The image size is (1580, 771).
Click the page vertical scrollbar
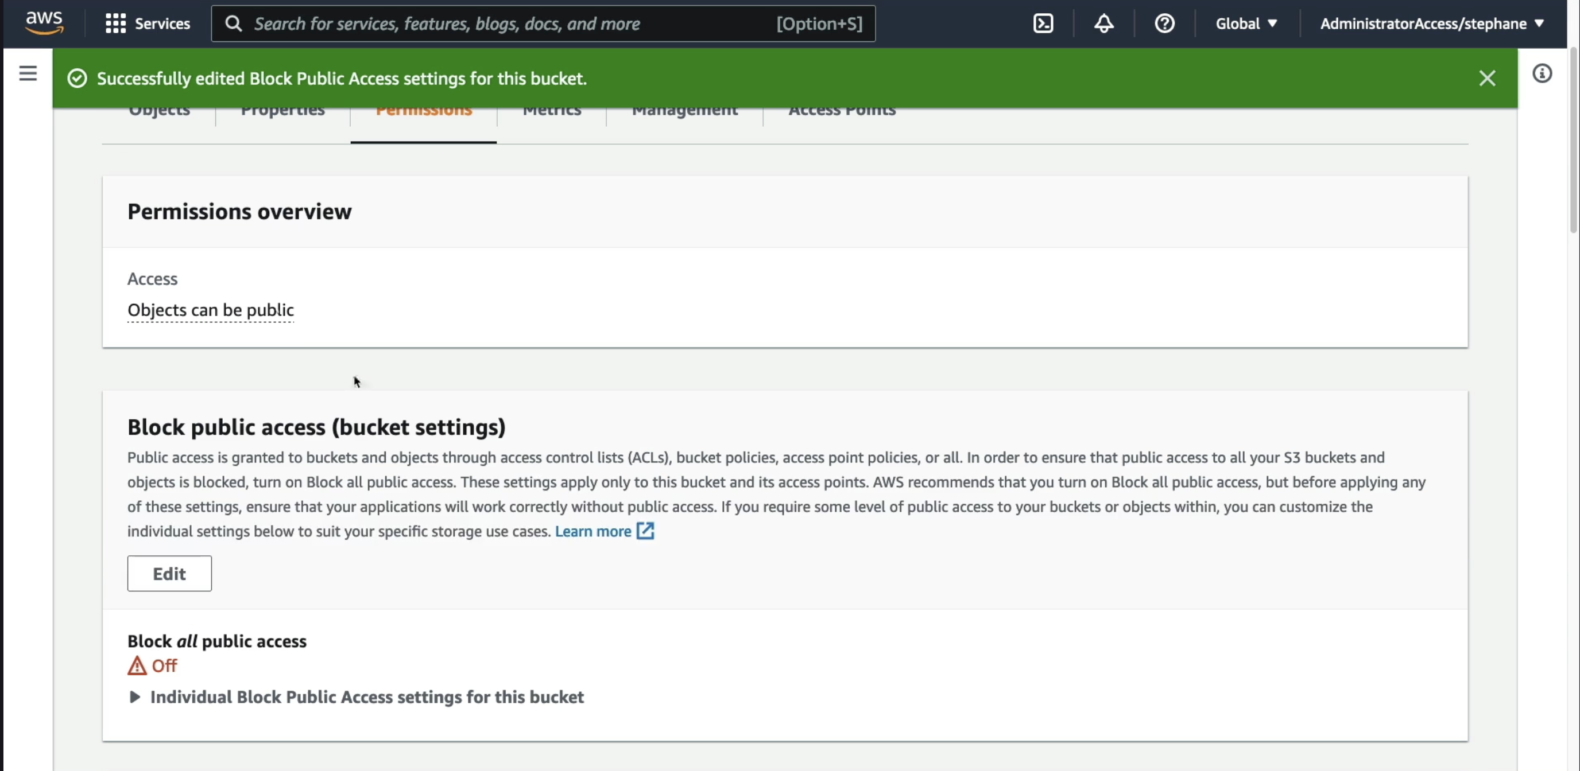1574,141
